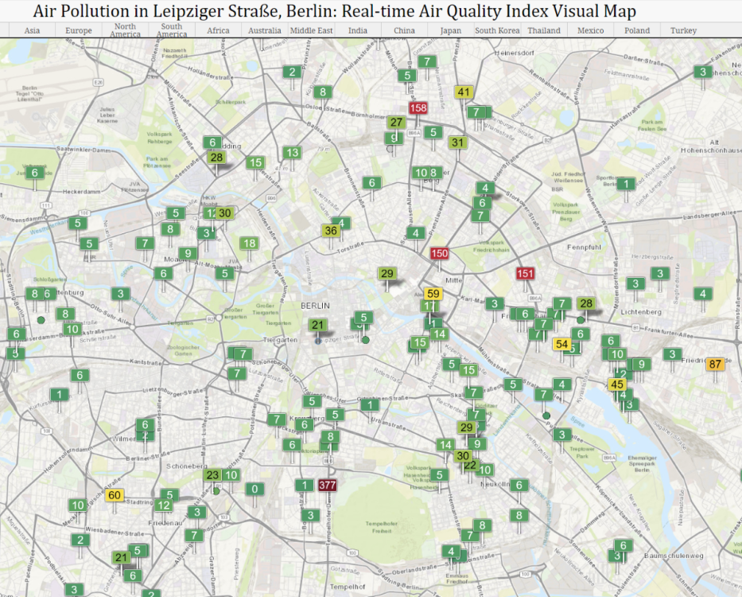Select the yellow 59 AQI marker

(433, 293)
